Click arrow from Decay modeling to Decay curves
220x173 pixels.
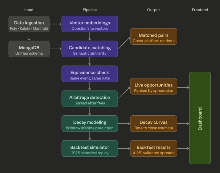124,123
